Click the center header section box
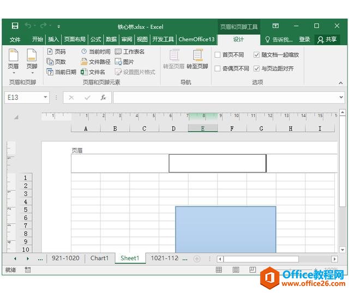The image size is (349, 293). 218,163
